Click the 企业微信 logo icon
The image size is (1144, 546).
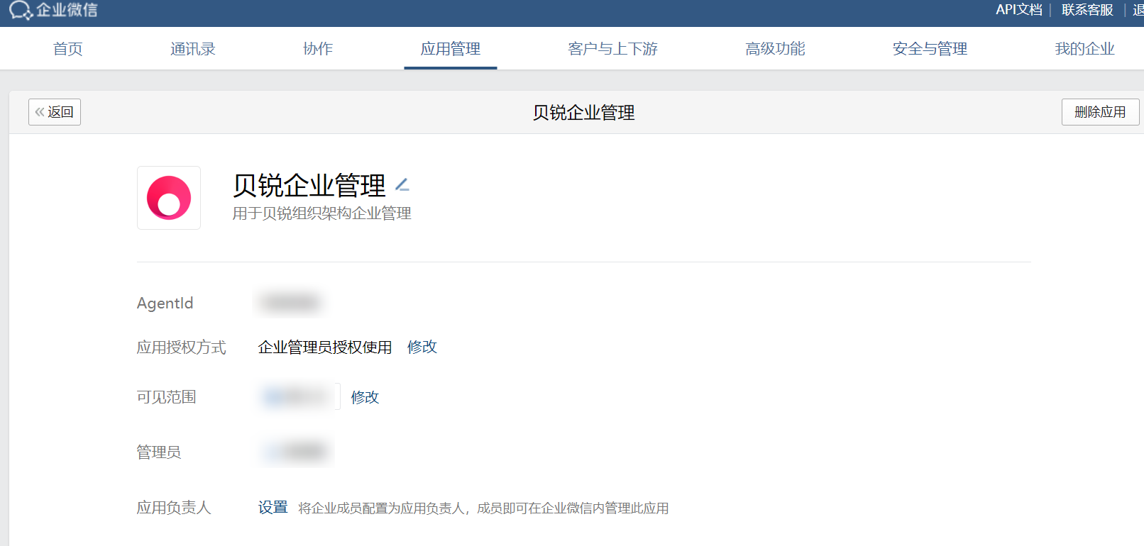point(21,10)
